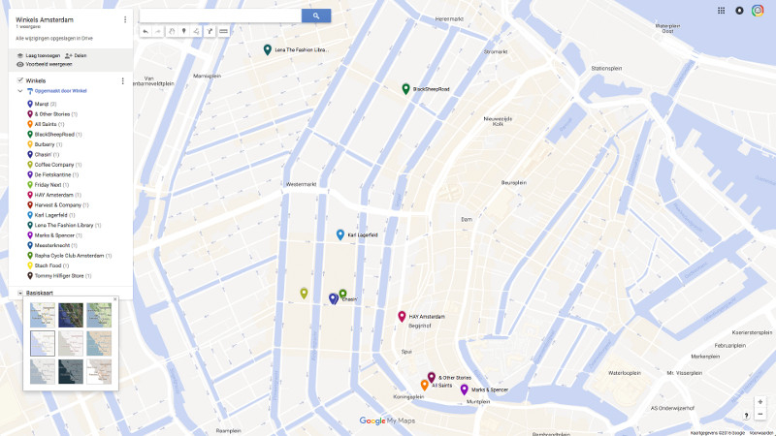Select the draw line tool
776x436 pixels.
click(197, 32)
